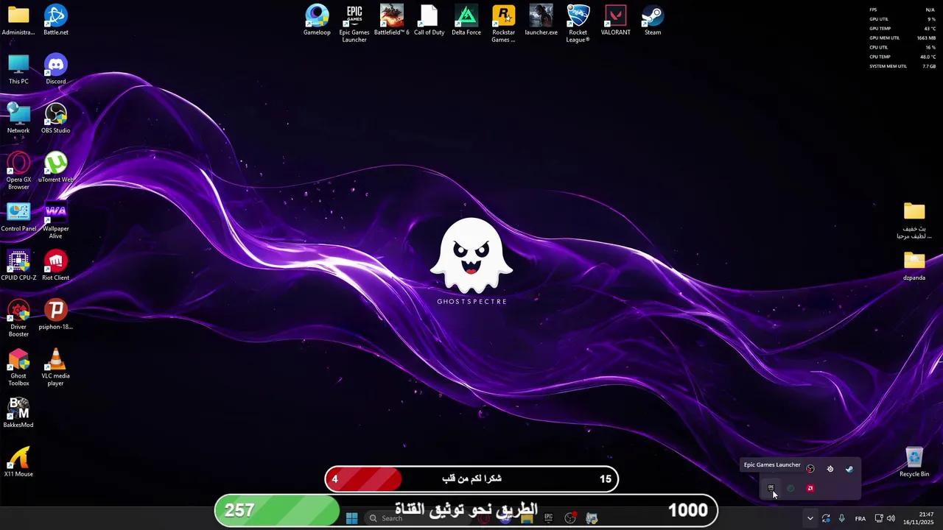943x530 pixels.
Task: Click the Steam icon in tray overflow
Action: (849, 469)
